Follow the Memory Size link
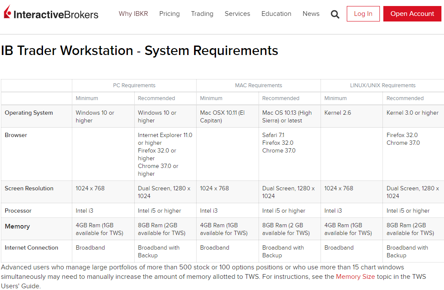Screen dimensions: 444x290 (355, 277)
